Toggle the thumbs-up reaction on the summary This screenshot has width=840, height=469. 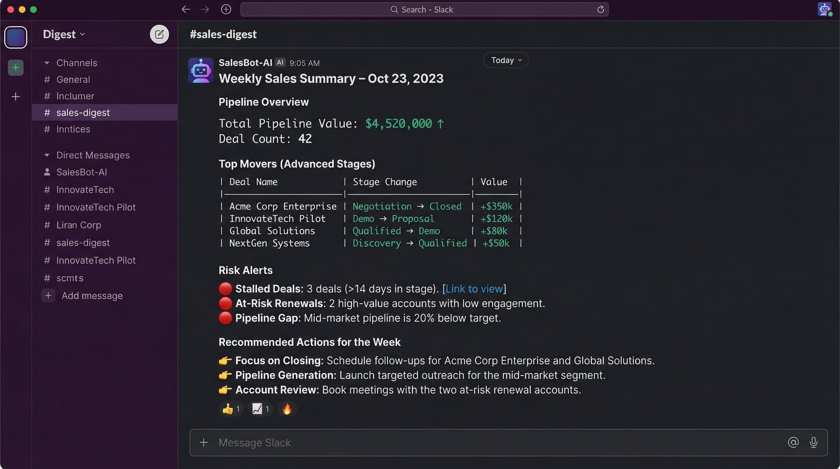pyautogui.click(x=231, y=409)
